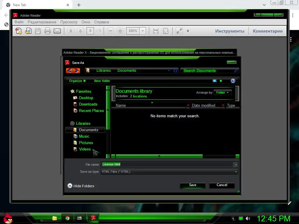Open the Инструменты panel
The width and height of the screenshot is (299, 224).
(230, 31)
